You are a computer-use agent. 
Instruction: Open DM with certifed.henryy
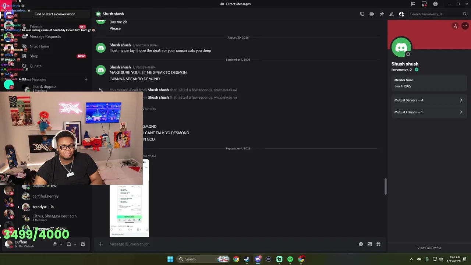55,196
